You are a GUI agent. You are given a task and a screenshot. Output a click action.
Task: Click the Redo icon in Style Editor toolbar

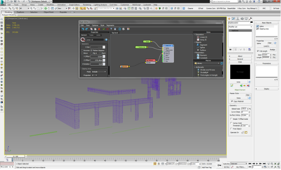(87, 29)
